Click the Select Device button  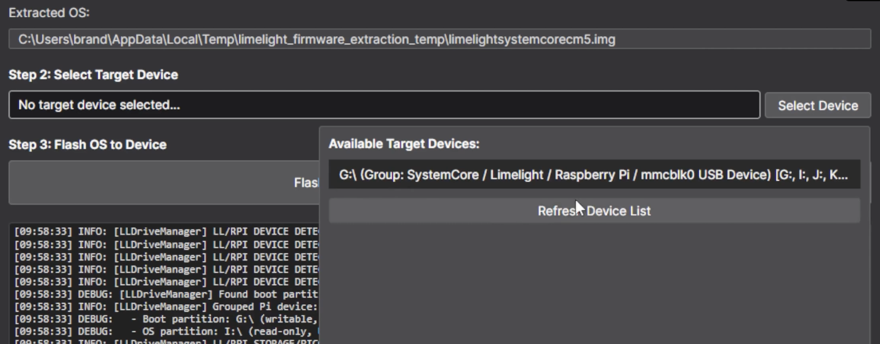[x=817, y=106]
